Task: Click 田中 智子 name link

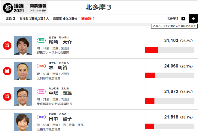Action: coord(60,118)
